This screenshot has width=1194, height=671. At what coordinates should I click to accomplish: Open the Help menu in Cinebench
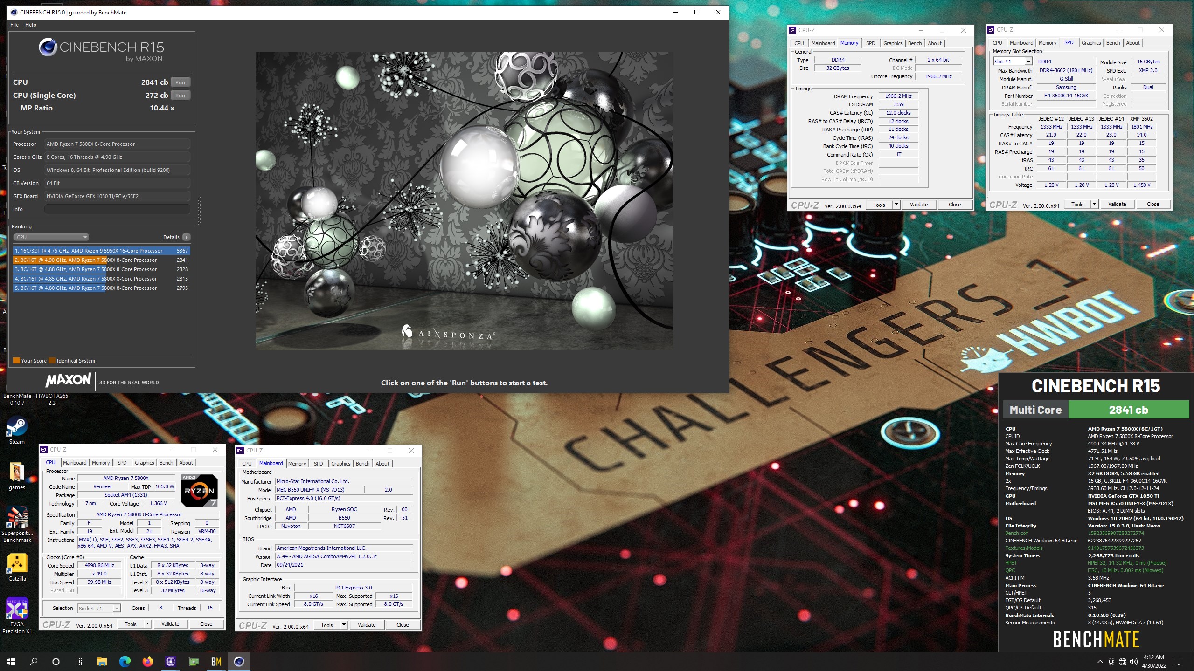31,25
